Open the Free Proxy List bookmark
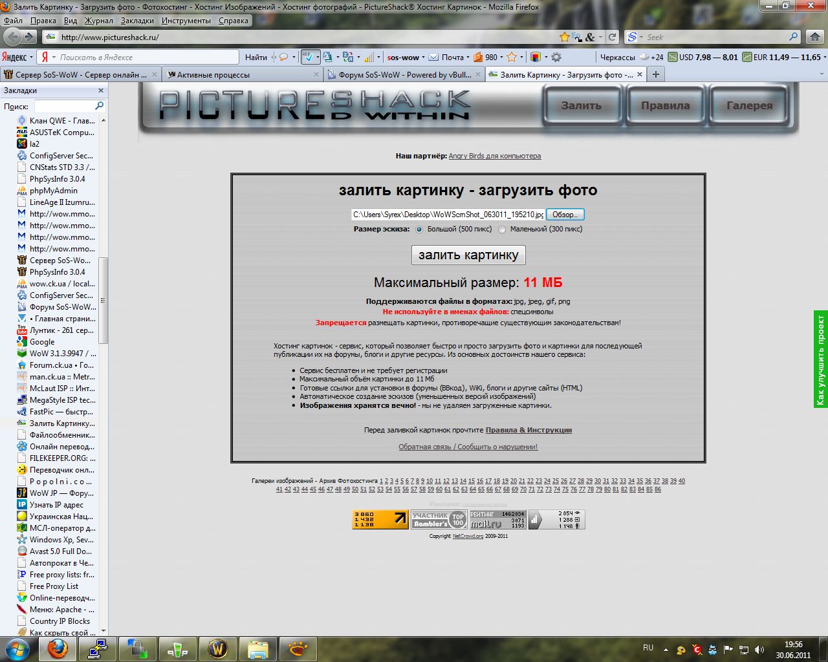Image resolution: width=828 pixels, height=662 pixels. 54,586
